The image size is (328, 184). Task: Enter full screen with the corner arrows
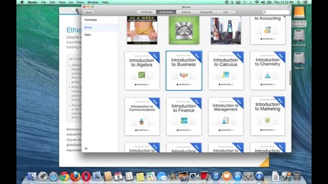(289, 7)
